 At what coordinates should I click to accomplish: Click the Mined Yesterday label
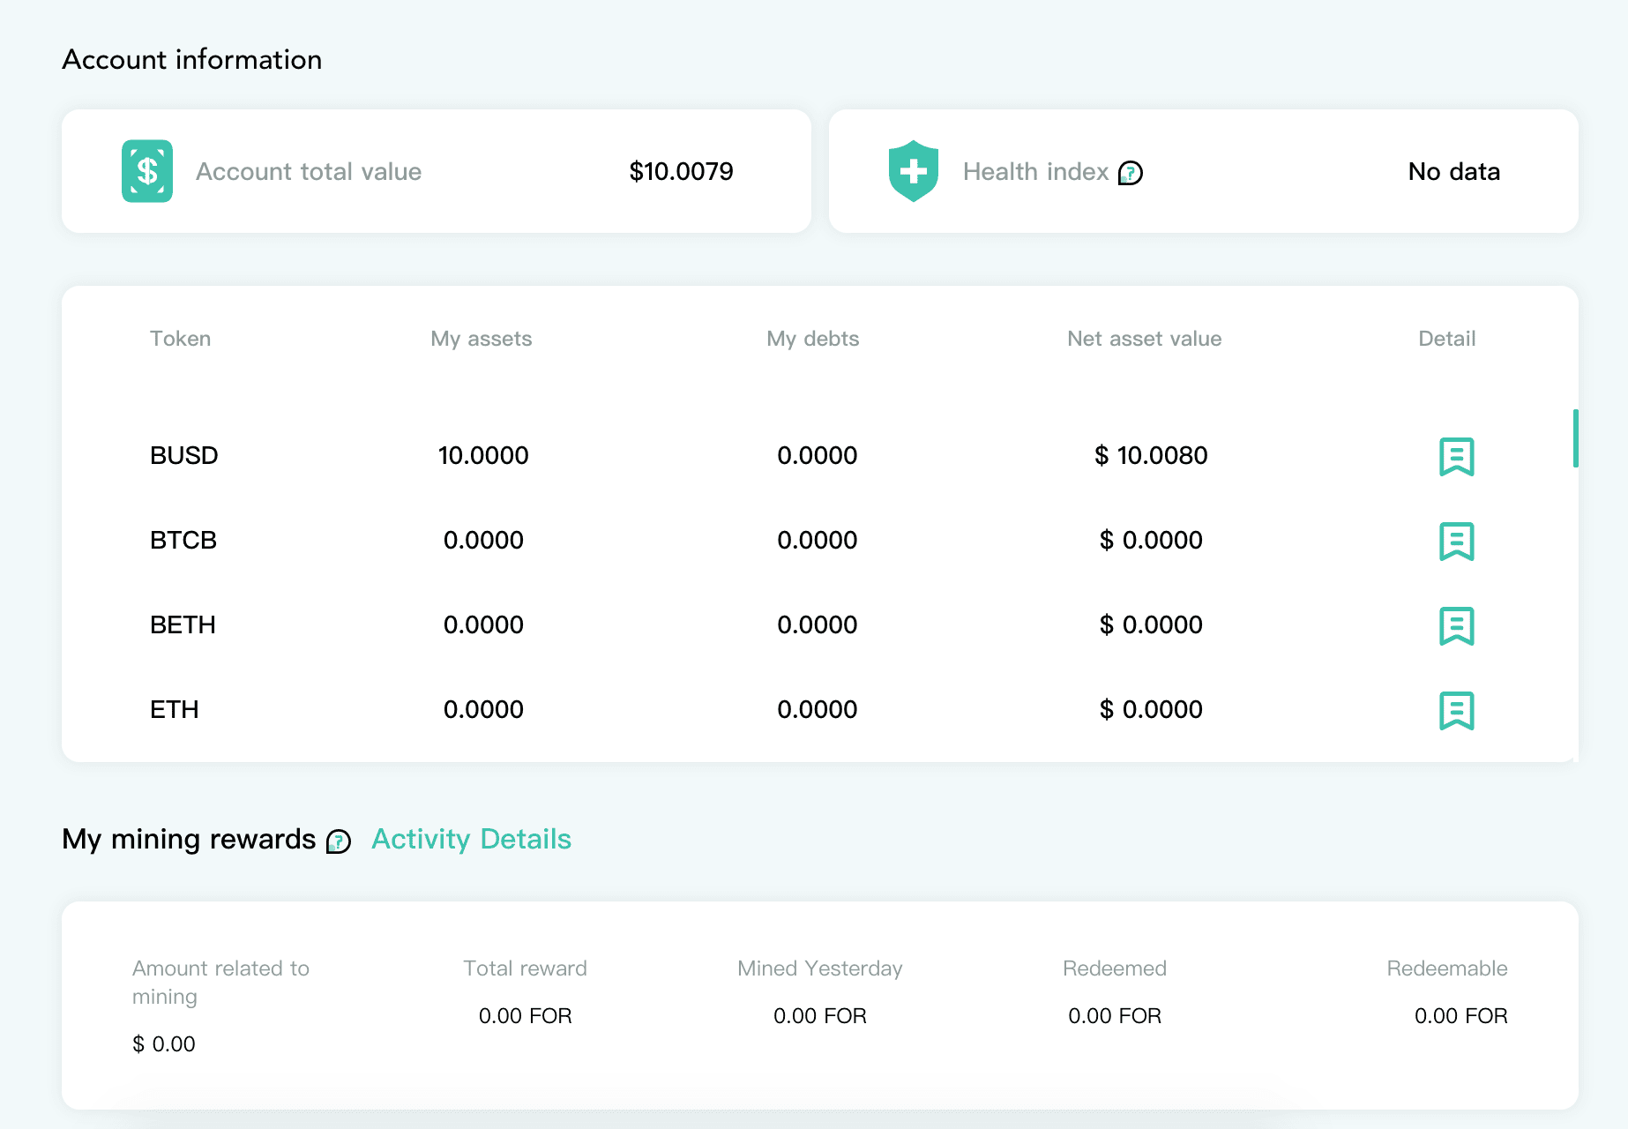(x=819, y=968)
